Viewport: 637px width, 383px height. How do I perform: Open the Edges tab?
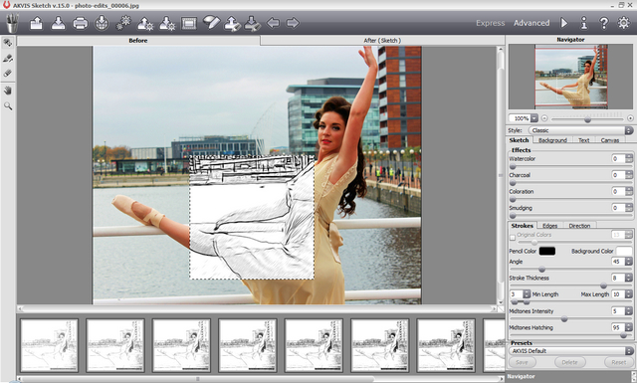(549, 226)
